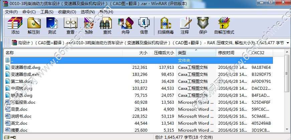
Task: Click size value 228,352
Action: coord(140,116)
